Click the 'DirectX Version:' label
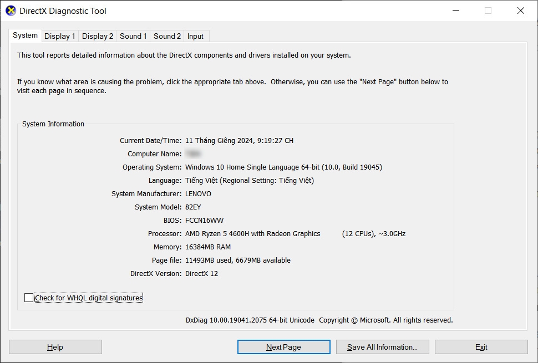This screenshot has width=538, height=363. coord(156,274)
